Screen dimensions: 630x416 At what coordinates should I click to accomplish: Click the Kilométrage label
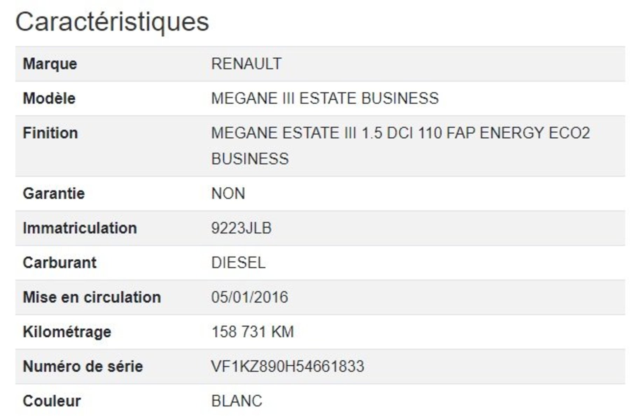click(67, 332)
